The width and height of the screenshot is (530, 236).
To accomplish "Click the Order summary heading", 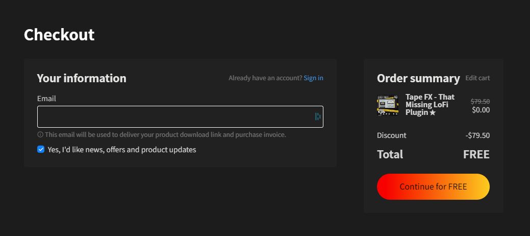I will (418, 78).
